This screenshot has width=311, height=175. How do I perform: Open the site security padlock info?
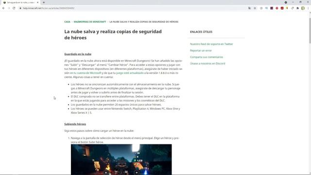[20, 8]
